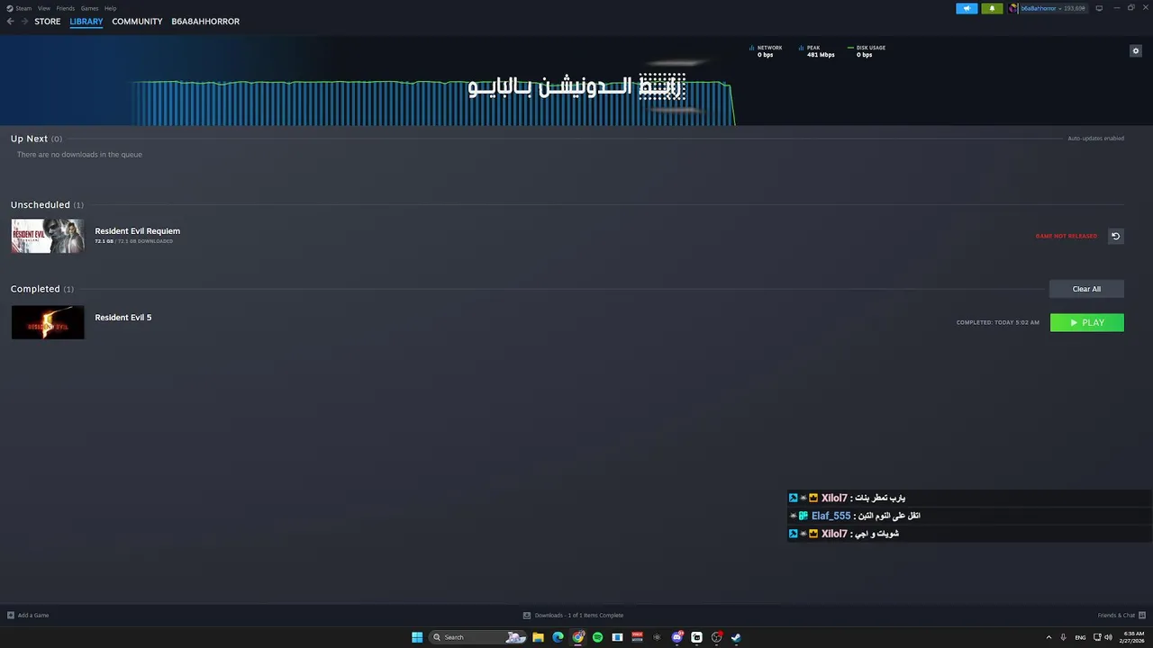Open network tray icon

point(1097,637)
